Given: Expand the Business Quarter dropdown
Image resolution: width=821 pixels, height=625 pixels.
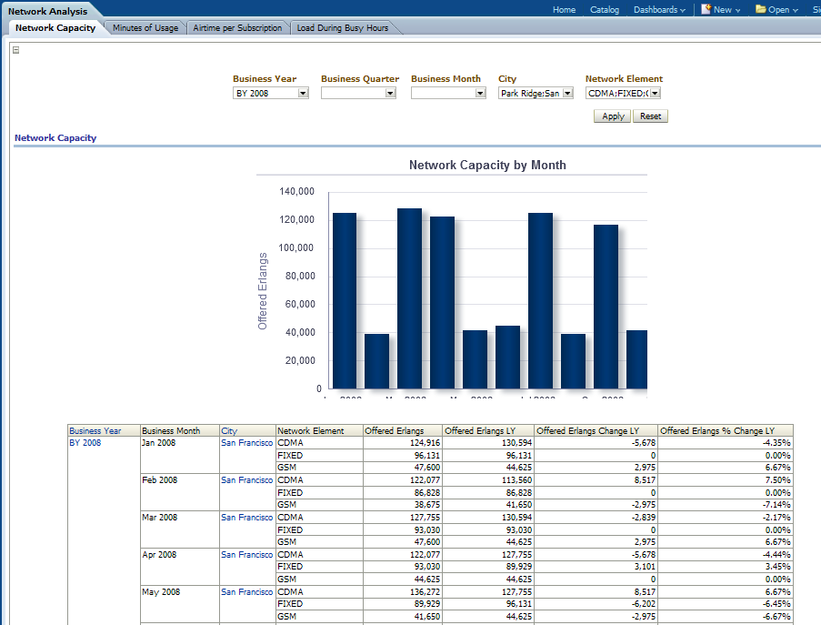Looking at the screenshot, I should [390, 93].
